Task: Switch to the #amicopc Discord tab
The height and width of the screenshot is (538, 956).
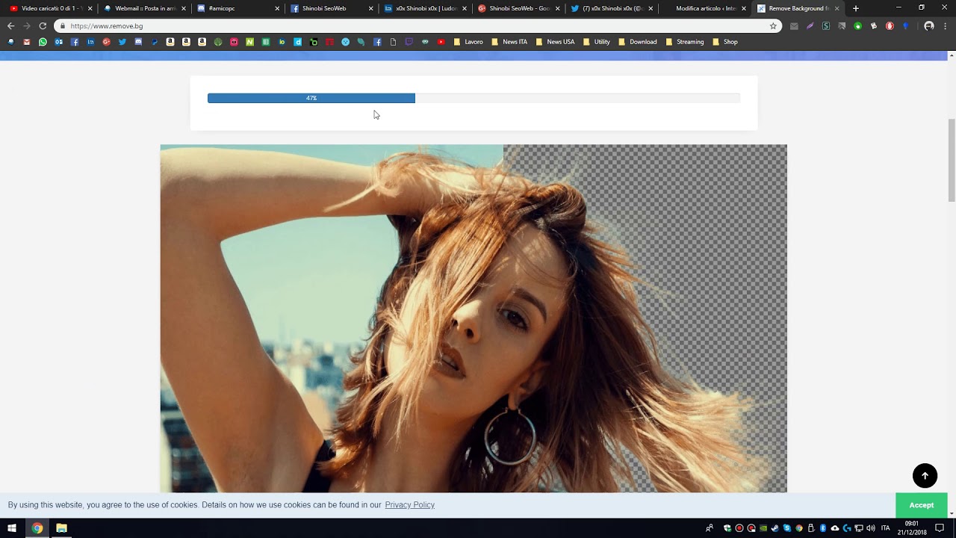Action: tap(238, 8)
